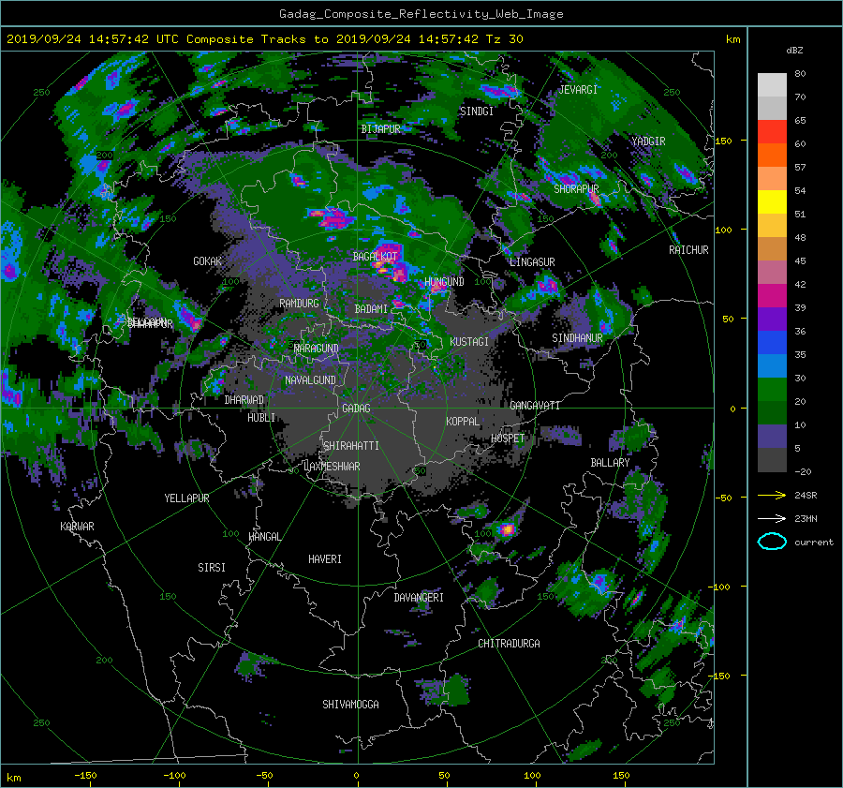Click the -150 tick on bottom km axis
The image size is (843, 788).
(x=85, y=776)
